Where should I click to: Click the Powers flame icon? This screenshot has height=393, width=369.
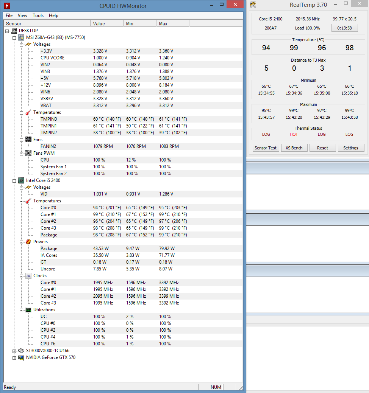pos(28,242)
